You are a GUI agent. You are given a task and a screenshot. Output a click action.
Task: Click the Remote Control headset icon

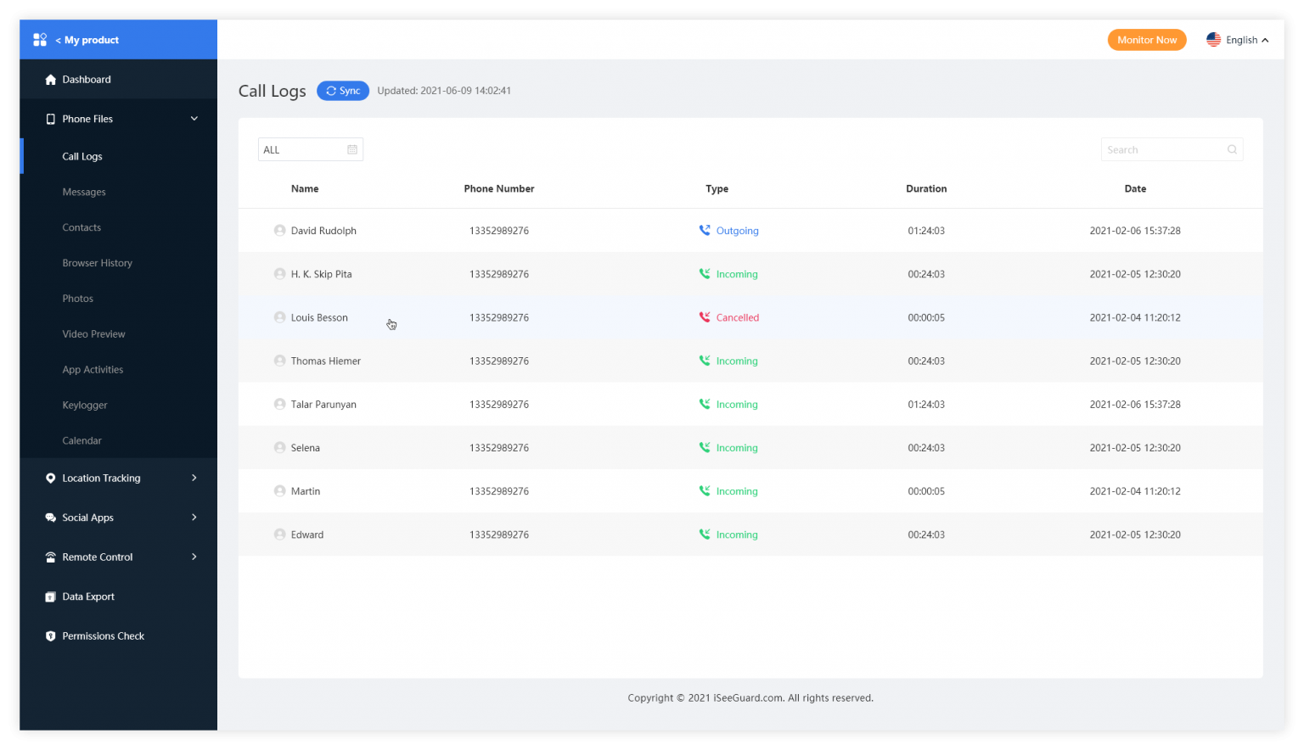pos(51,557)
